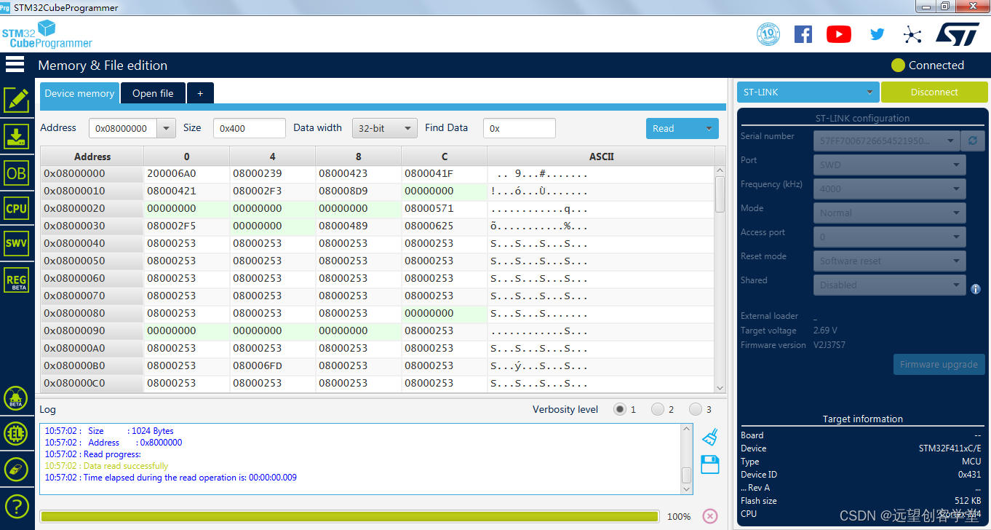Open the ST YouTube channel icon
The width and height of the screenshot is (991, 530).
tap(839, 34)
